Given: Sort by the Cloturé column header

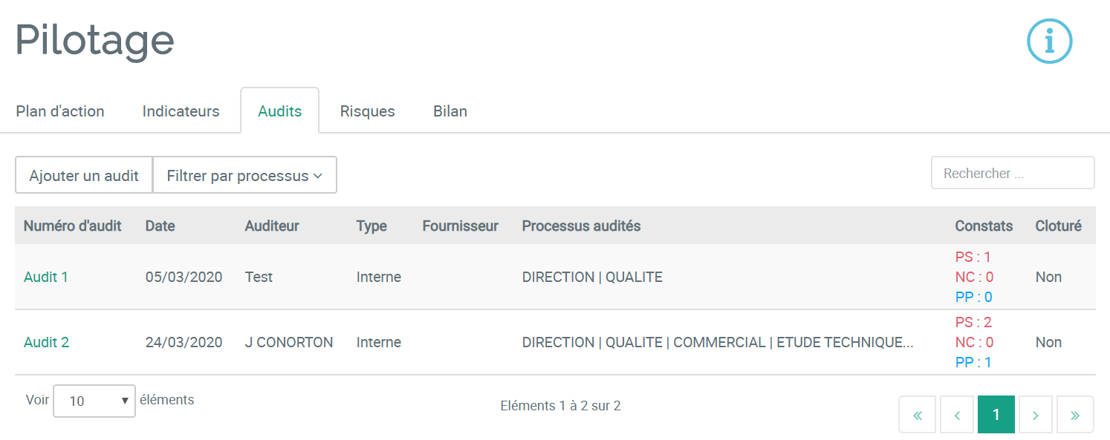Looking at the screenshot, I should pos(1058,226).
